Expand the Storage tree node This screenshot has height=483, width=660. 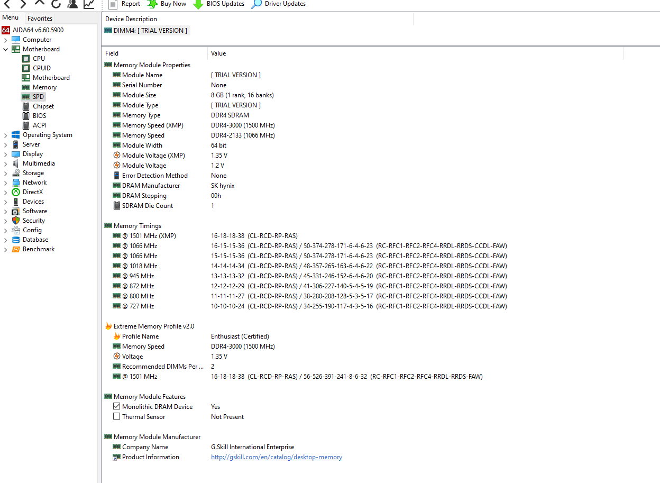(x=6, y=173)
